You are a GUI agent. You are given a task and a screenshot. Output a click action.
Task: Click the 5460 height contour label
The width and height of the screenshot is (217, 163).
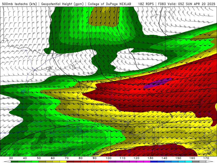tap(154, 71)
